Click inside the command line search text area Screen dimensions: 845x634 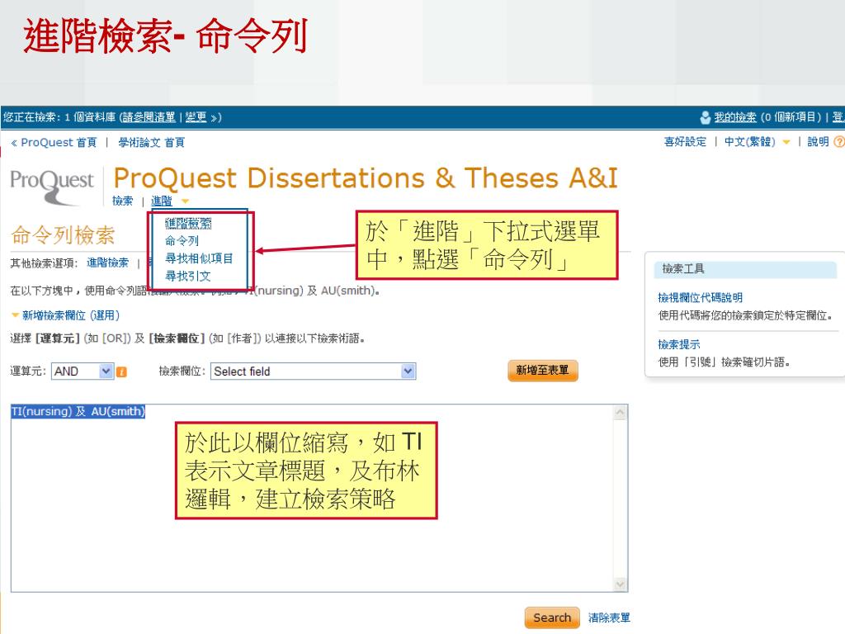(311, 498)
